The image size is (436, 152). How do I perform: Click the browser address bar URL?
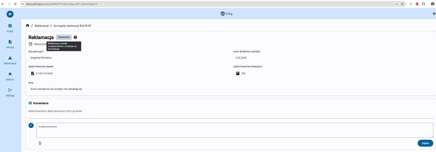tap(62, 4)
